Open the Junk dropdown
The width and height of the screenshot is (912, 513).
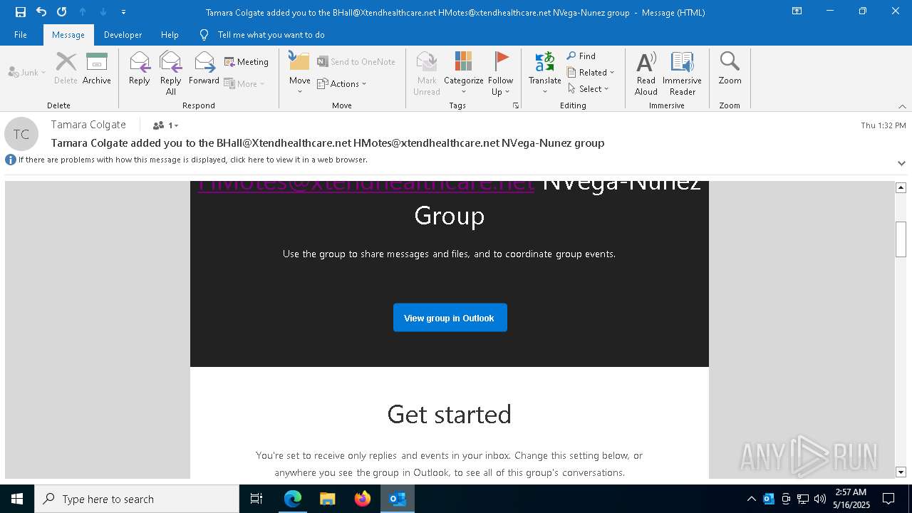coord(27,72)
